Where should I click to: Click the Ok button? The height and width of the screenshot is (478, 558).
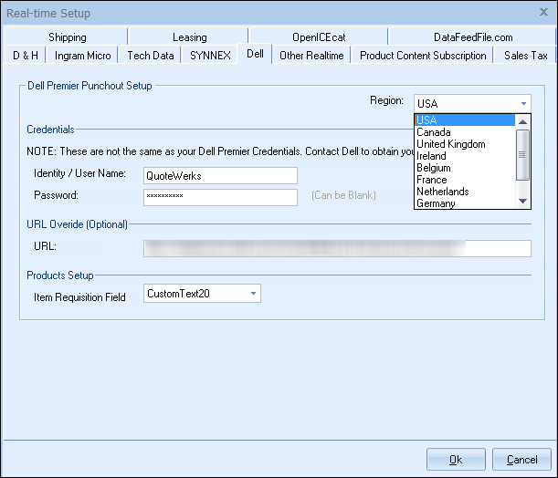coord(456,460)
